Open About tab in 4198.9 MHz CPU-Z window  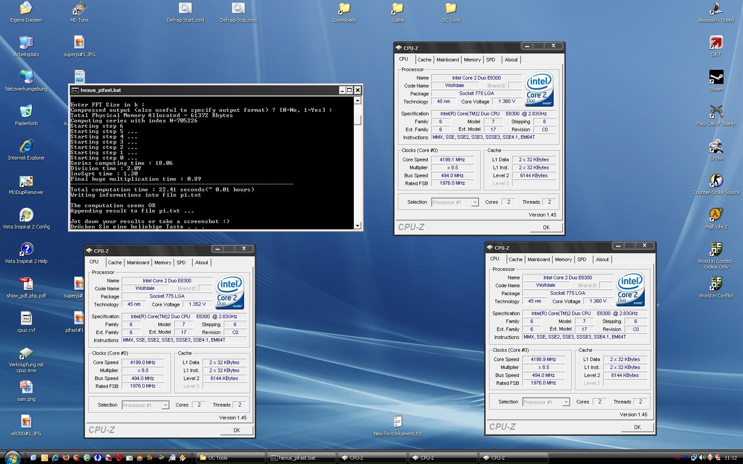(602, 259)
